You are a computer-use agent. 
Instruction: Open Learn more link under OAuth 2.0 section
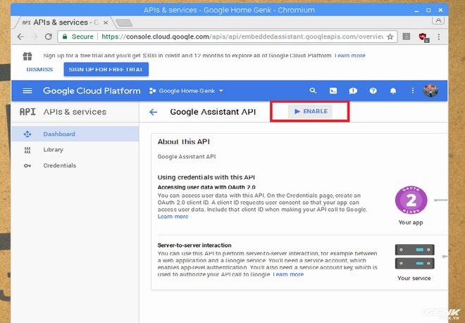click(173, 217)
